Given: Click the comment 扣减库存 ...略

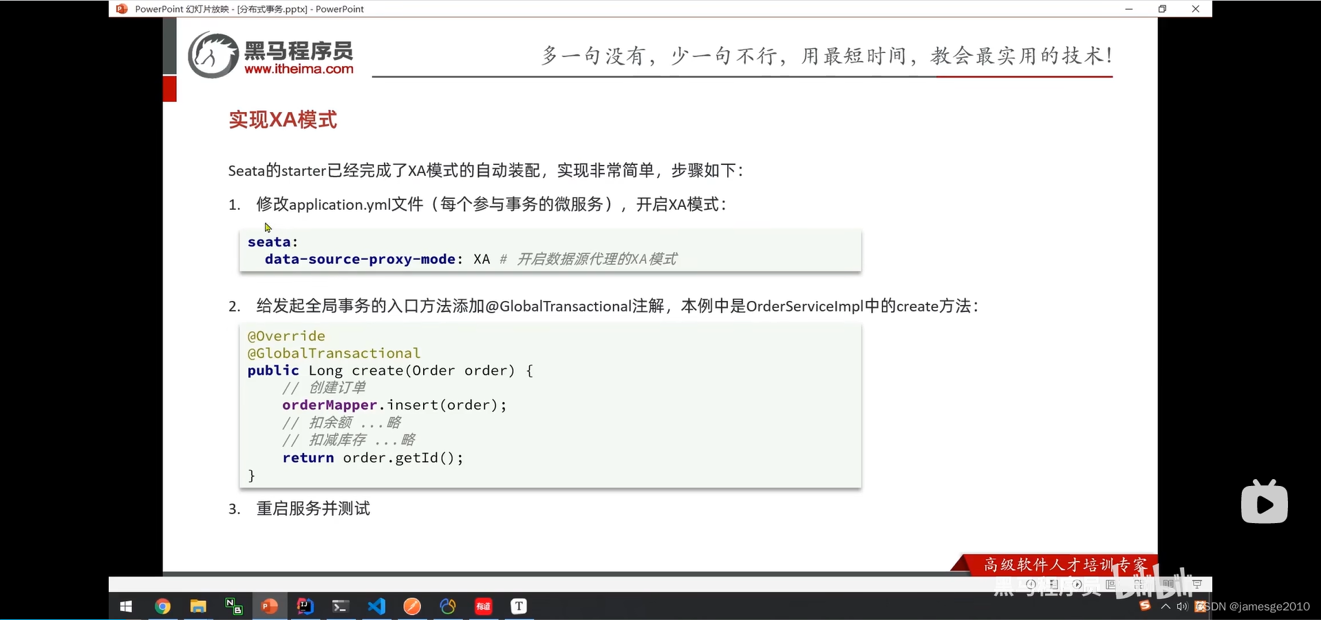Looking at the screenshot, I should pos(362,440).
